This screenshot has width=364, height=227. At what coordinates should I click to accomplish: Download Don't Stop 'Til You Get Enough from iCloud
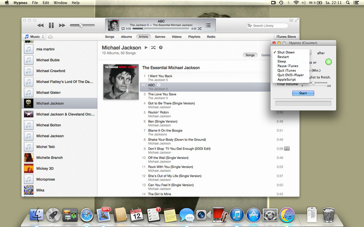[287, 149]
